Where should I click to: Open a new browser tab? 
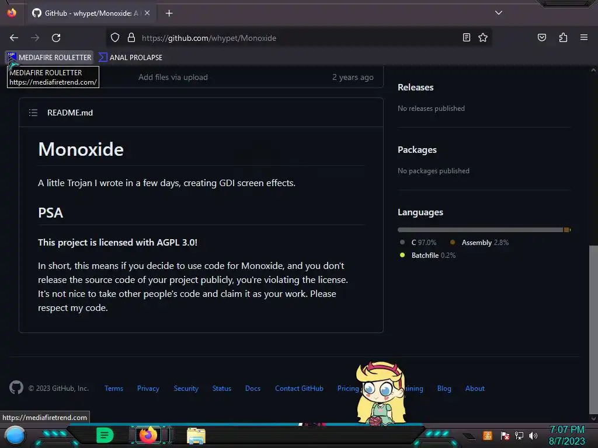pyautogui.click(x=169, y=13)
